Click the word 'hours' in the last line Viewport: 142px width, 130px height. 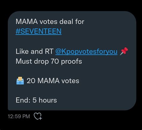pos(48,100)
